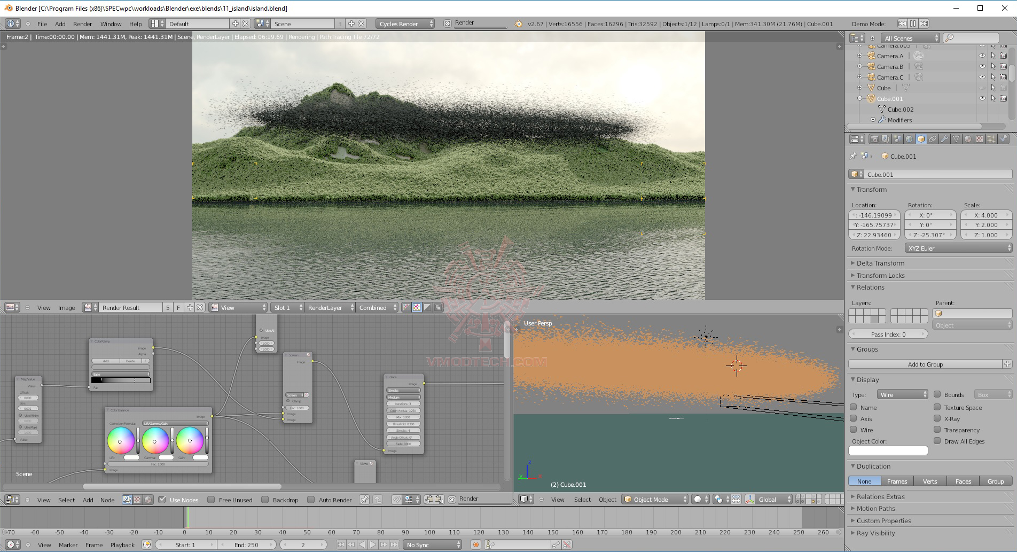Enable the Backdrop checkbox

tap(264, 500)
